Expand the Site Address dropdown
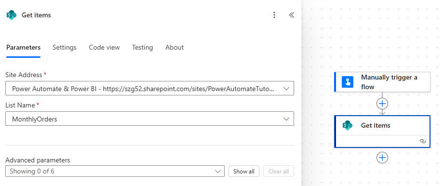The image size is (444, 186). tap(286, 89)
